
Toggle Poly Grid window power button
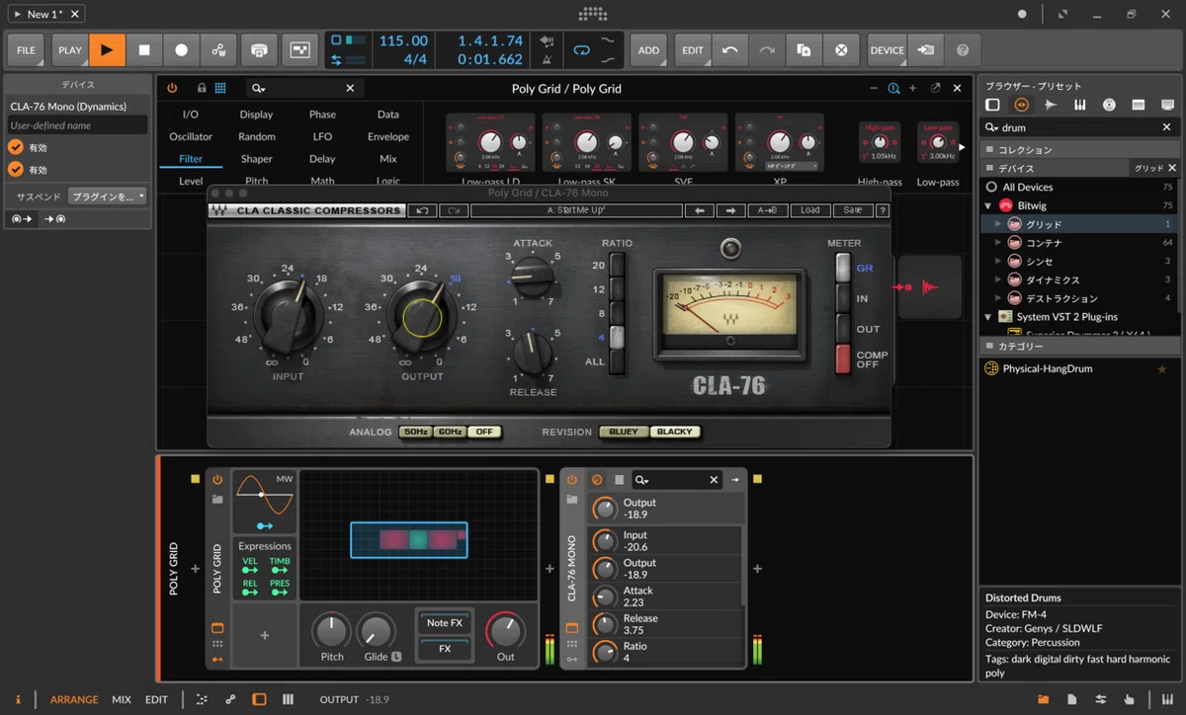172,88
